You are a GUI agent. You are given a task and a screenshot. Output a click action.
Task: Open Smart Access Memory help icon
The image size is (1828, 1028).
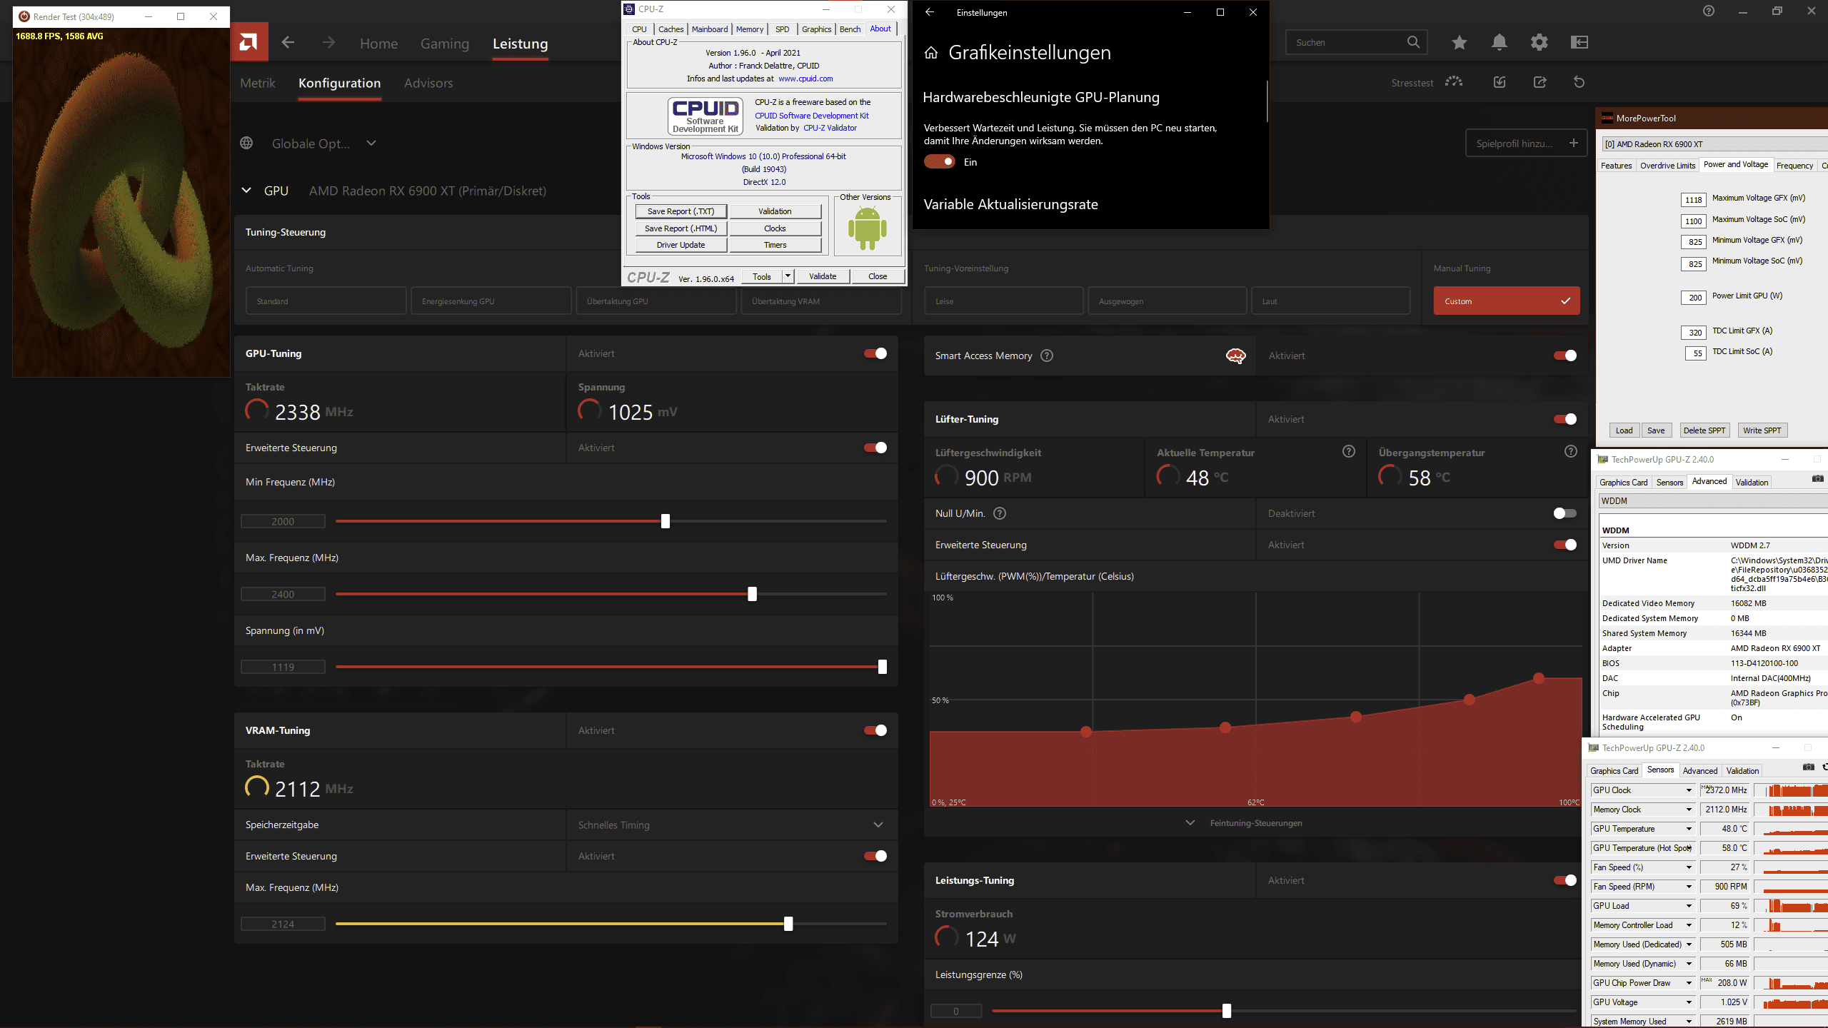pyautogui.click(x=1047, y=356)
